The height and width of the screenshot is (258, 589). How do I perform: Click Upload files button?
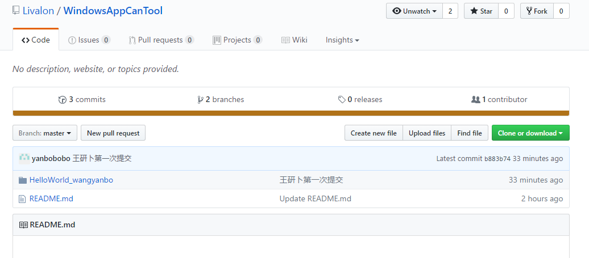pyautogui.click(x=427, y=133)
